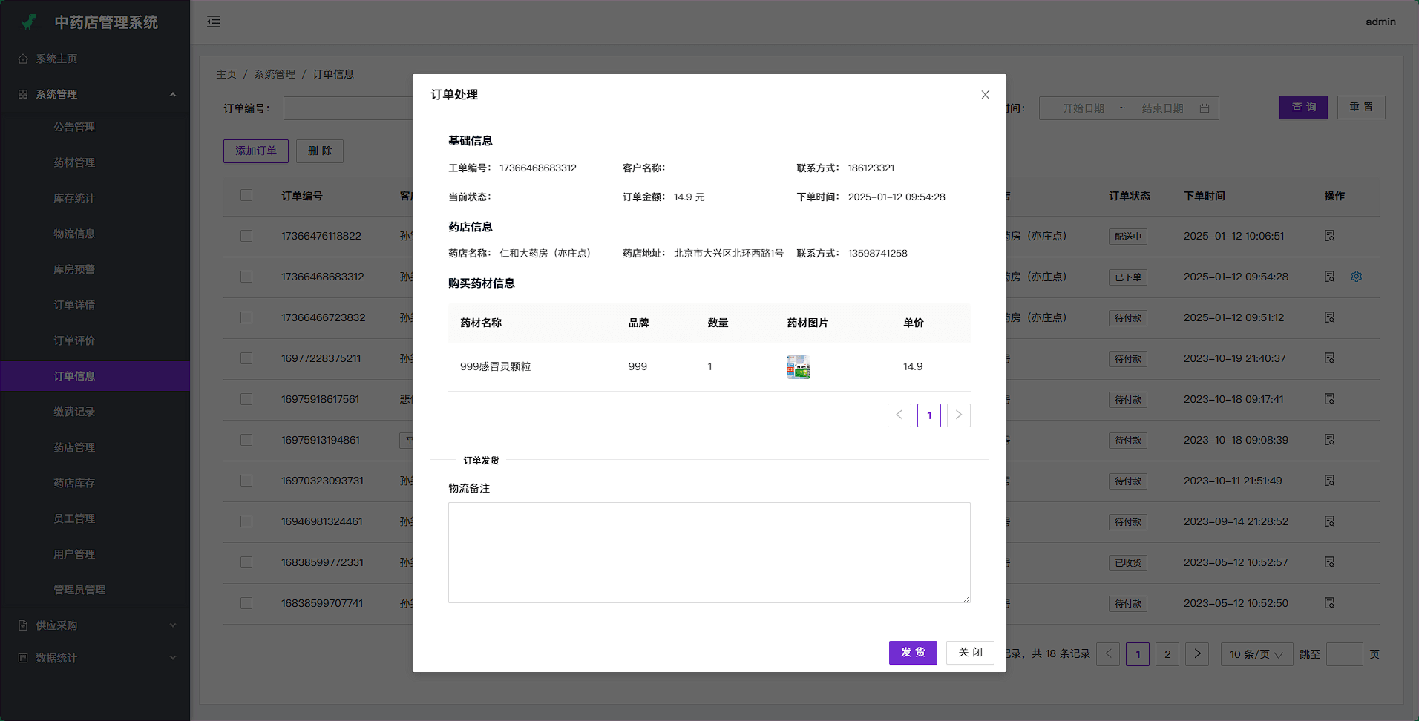Click the sidebar collapse menu icon
This screenshot has width=1419, height=721.
[x=214, y=22]
